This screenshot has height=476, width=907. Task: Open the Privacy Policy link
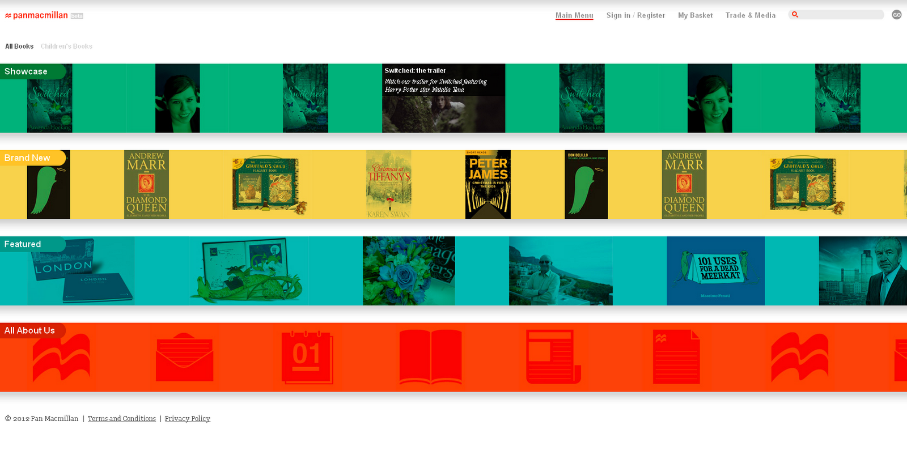coord(188,419)
